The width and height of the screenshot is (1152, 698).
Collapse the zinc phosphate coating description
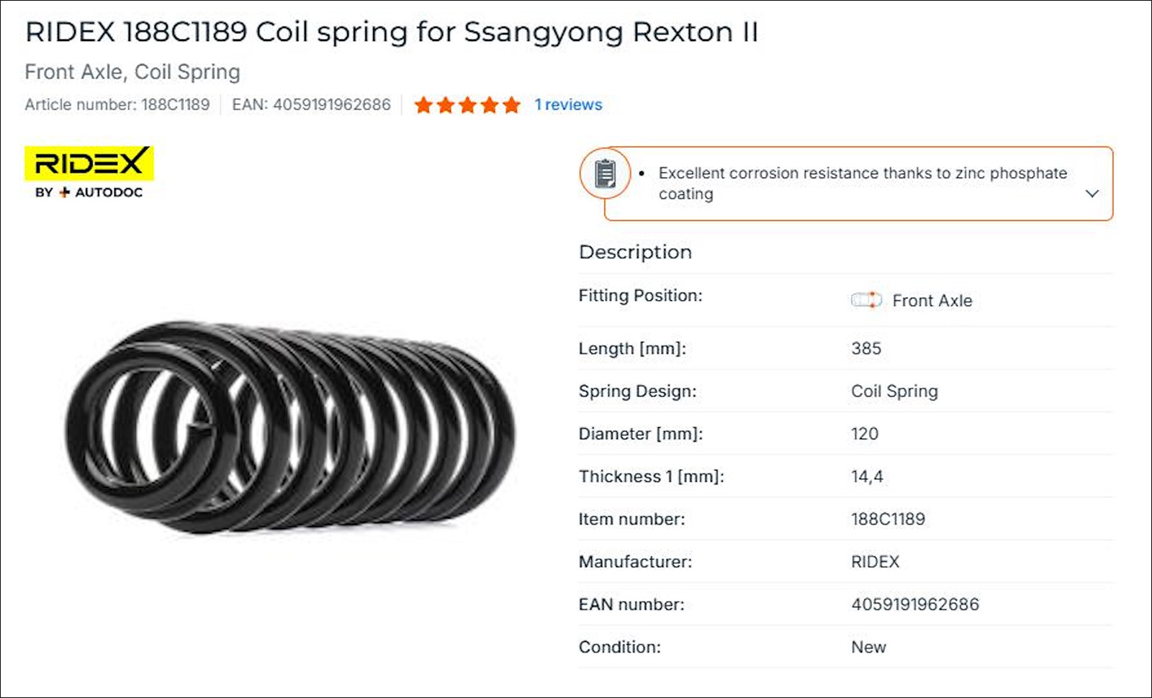pyautogui.click(x=1092, y=194)
